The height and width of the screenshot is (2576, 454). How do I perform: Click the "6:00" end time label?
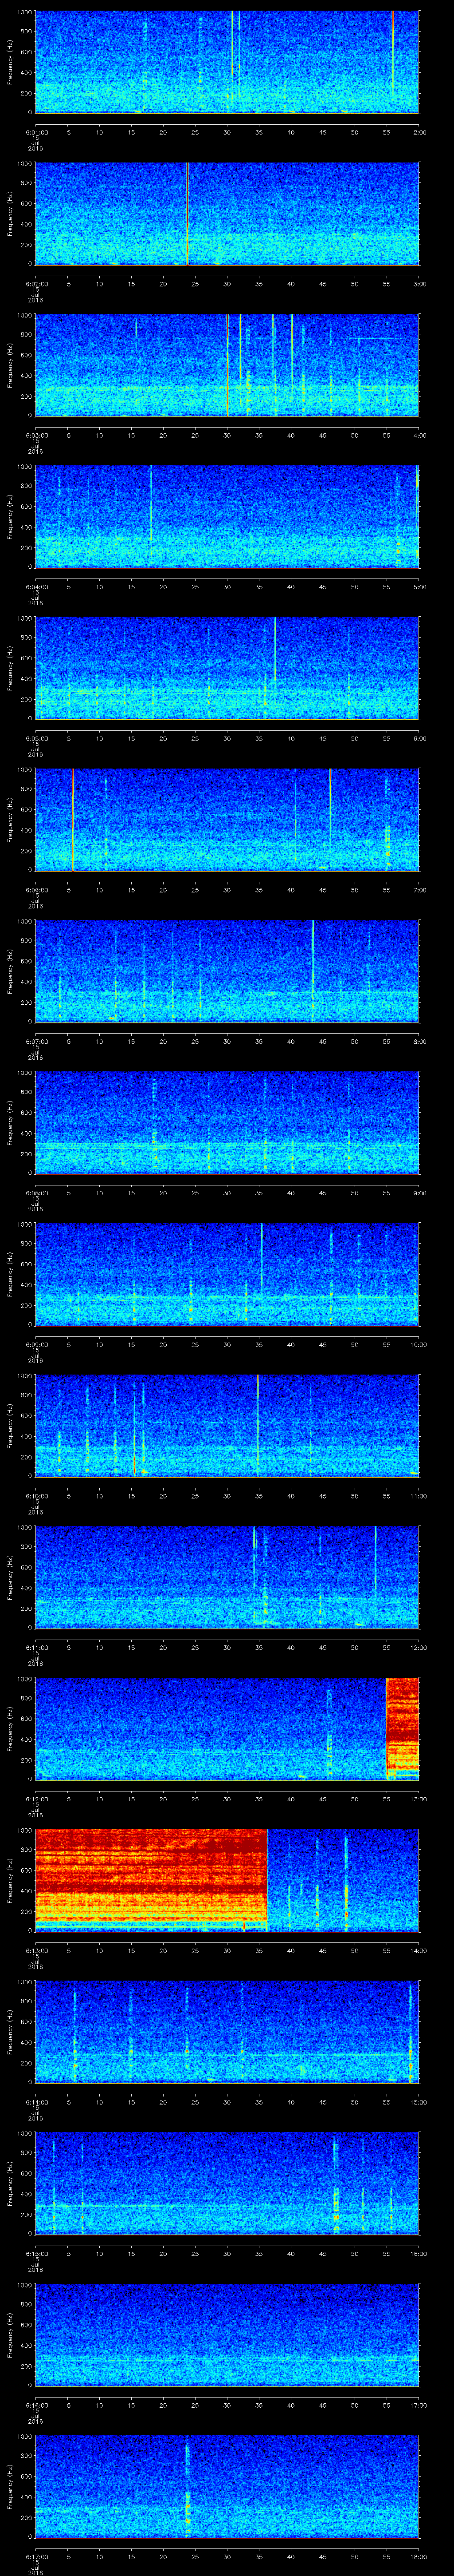click(x=419, y=738)
